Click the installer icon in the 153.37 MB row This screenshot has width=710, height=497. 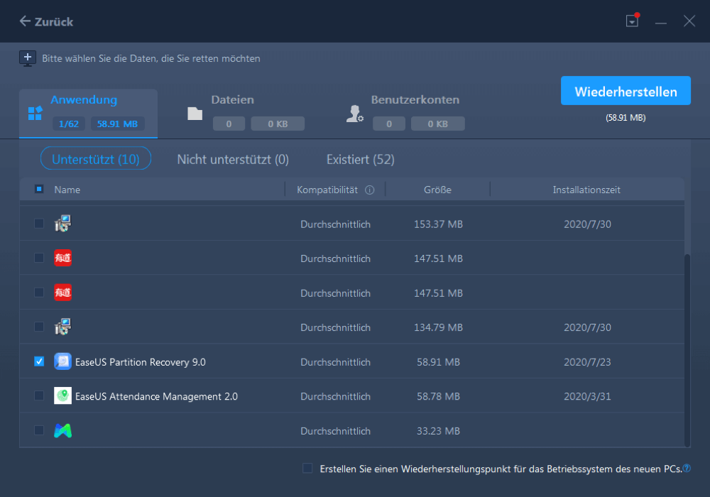62,224
